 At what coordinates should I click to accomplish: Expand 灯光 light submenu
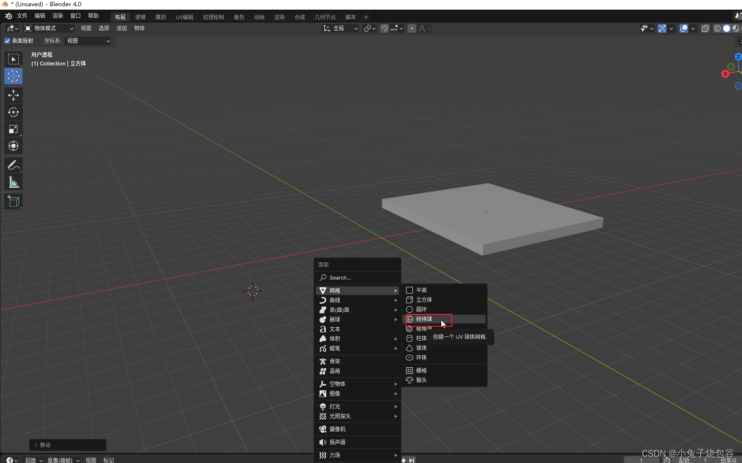point(358,407)
